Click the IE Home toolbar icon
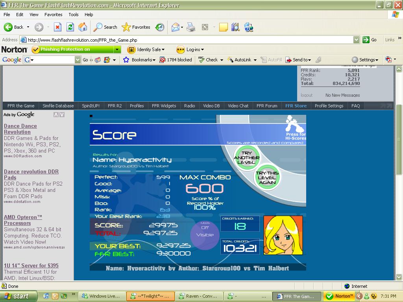 tap(83, 27)
